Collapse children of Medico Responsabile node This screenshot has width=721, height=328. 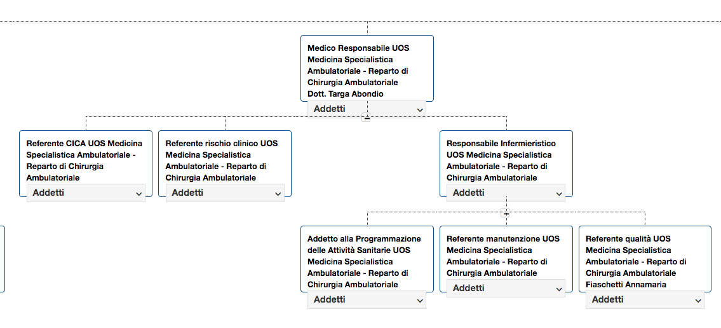[367, 118]
